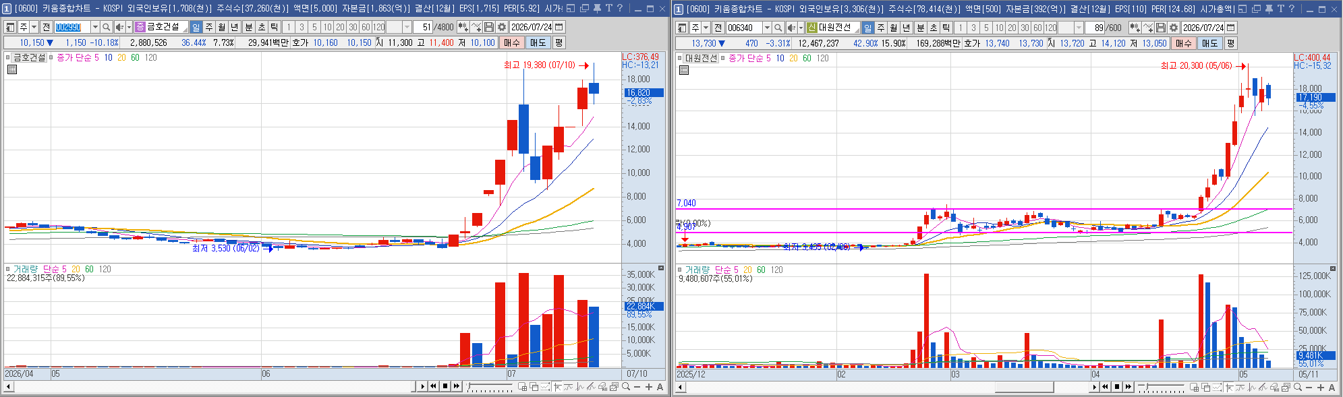Viewport: 1343px width, 397px height.
Task: Click the speaker sound icon in the left chart toolbar
Action: pyautogui.click(x=119, y=27)
